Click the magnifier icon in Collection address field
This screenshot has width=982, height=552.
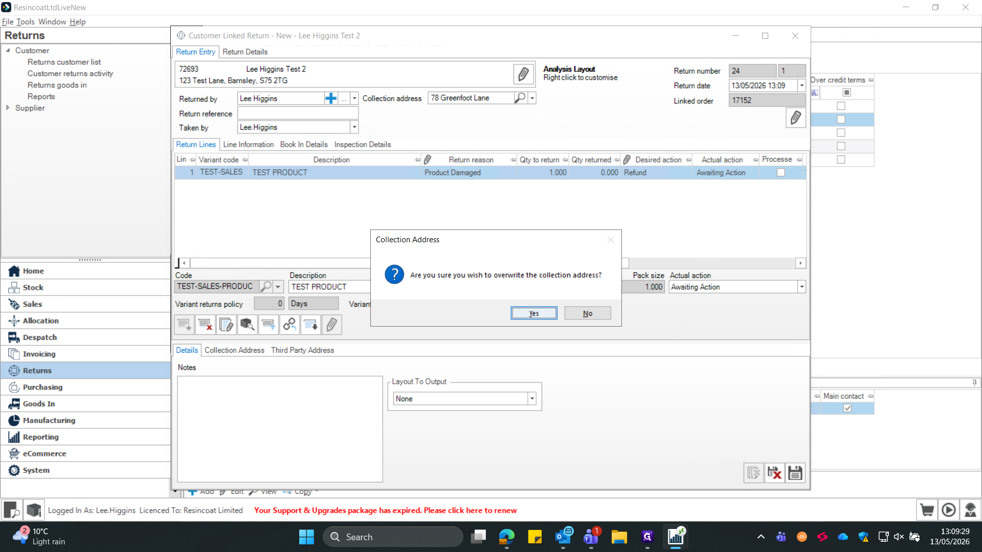tap(520, 98)
